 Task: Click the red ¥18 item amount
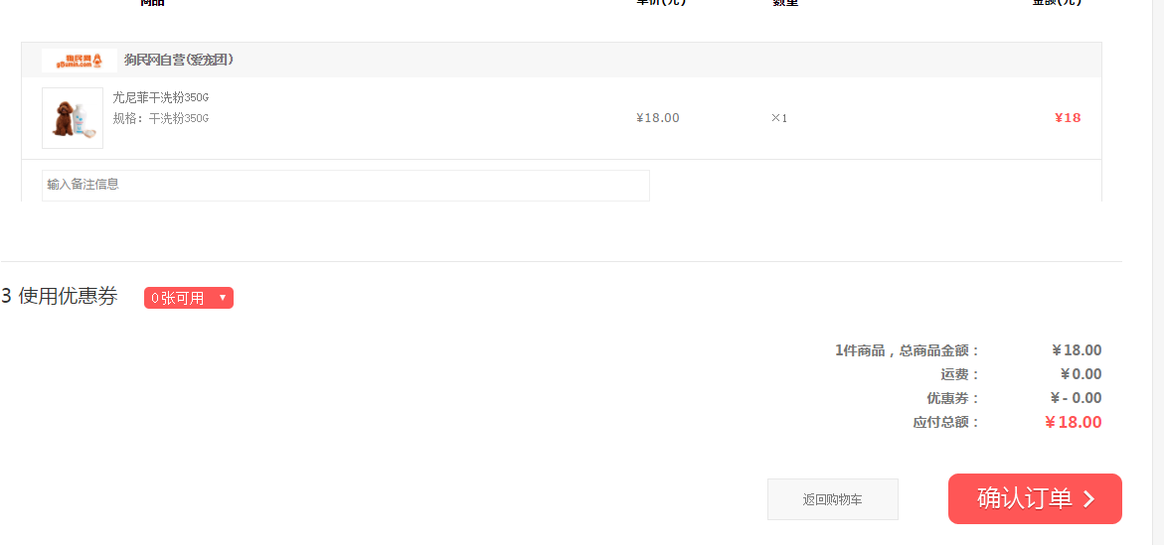(1068, 118)
